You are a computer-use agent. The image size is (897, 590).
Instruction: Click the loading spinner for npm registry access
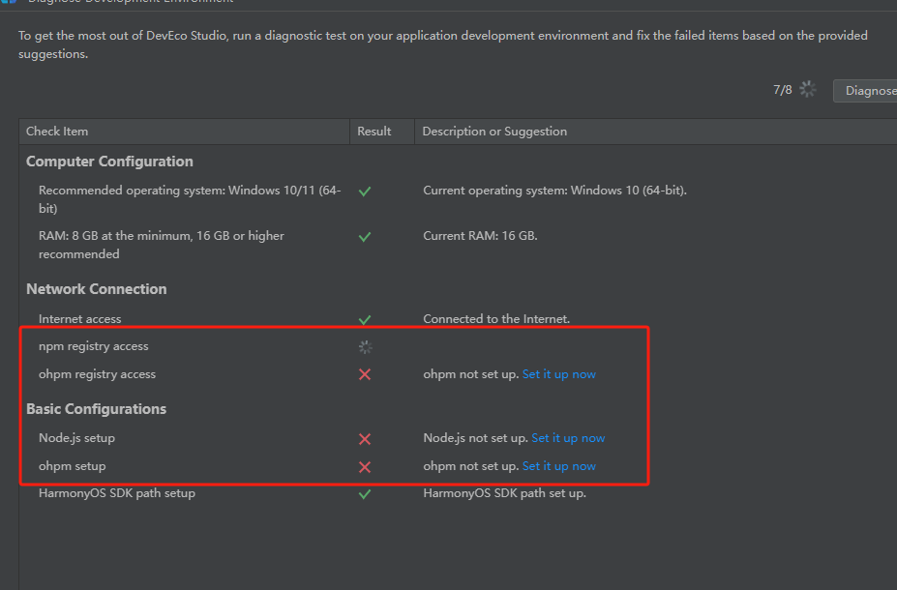(365, 346)
